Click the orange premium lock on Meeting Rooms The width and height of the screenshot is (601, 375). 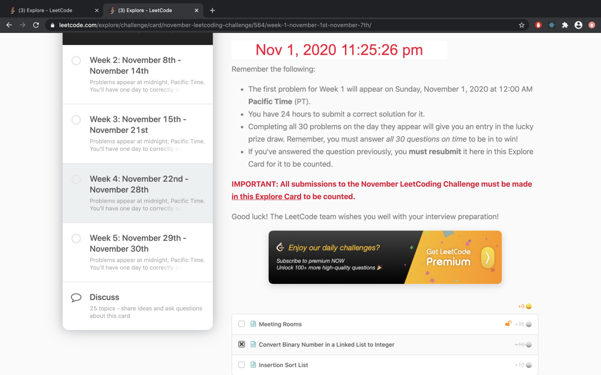[x=508, y=323]
